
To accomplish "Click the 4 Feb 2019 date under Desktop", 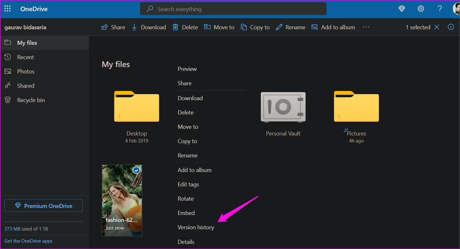I will pos(136,141).
